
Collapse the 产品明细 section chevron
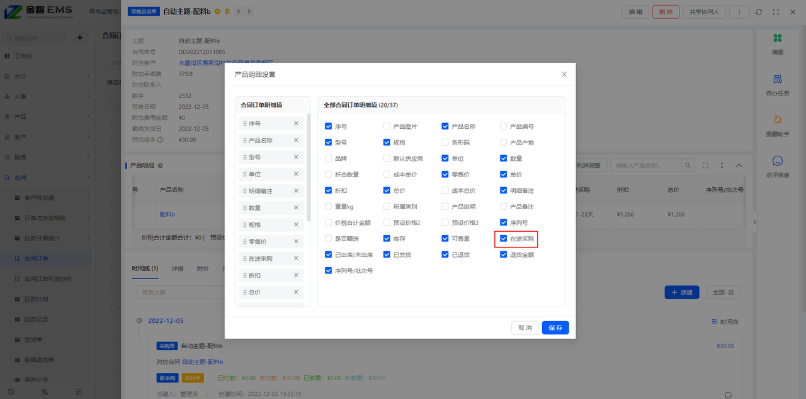[x=739, y=165]
